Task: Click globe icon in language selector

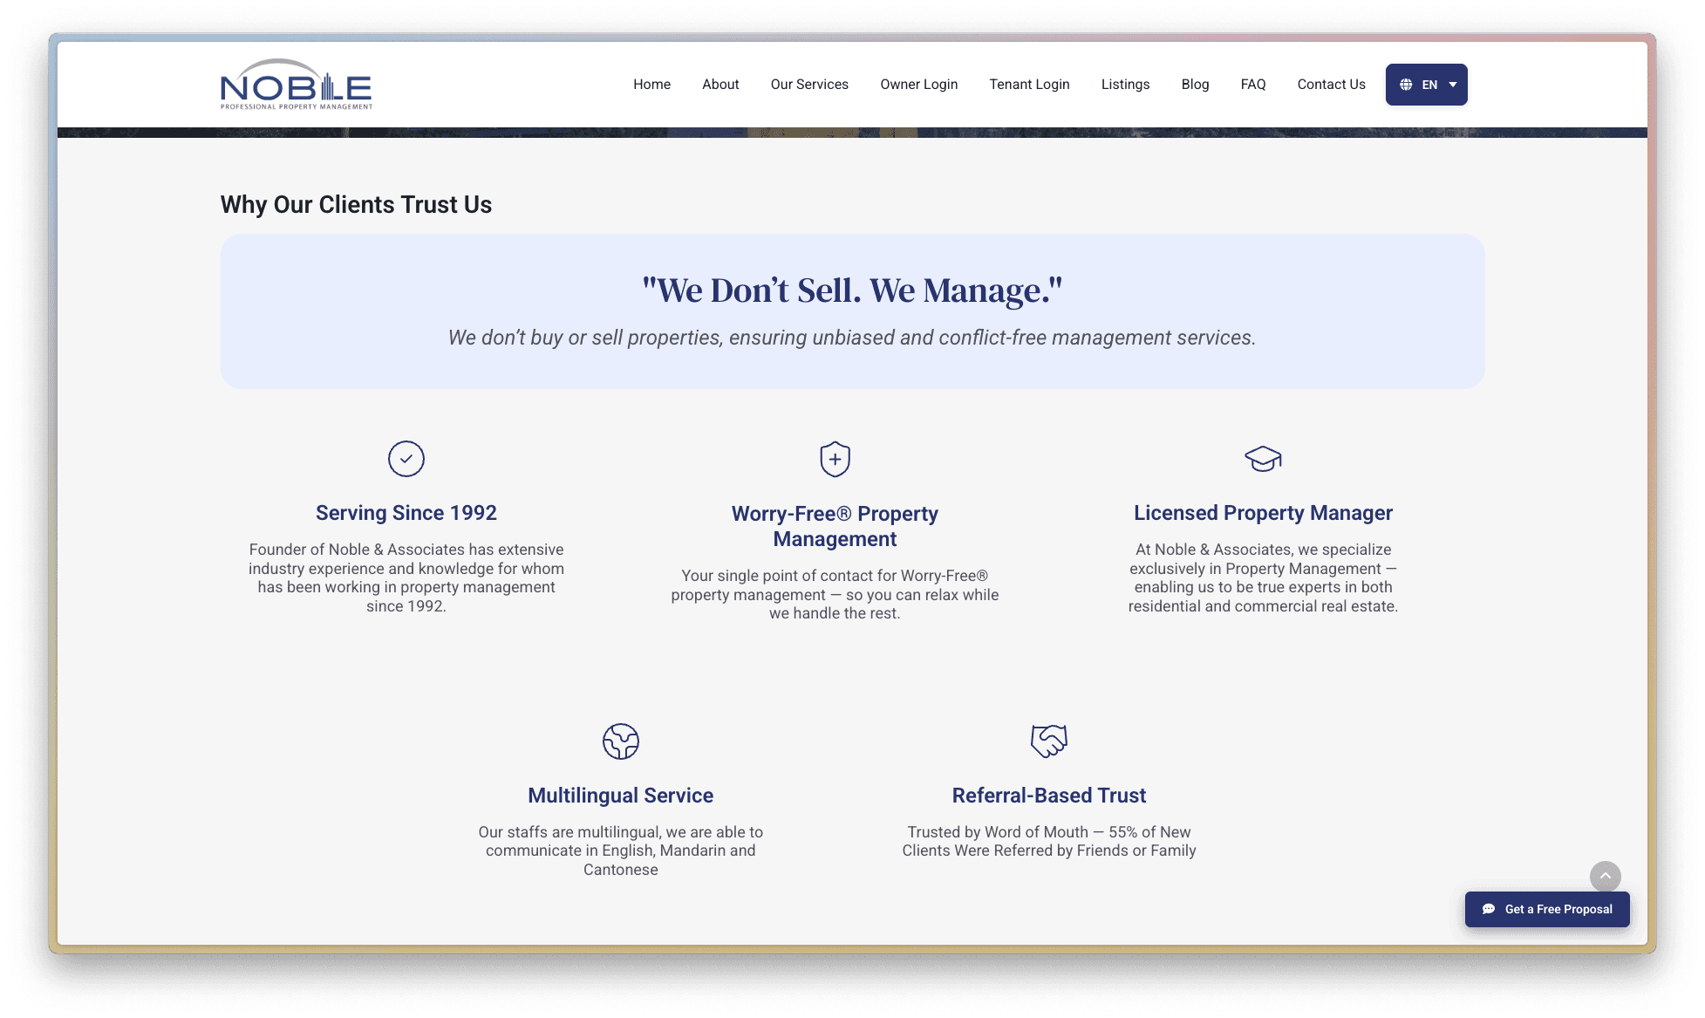Action: [1406, 85]
